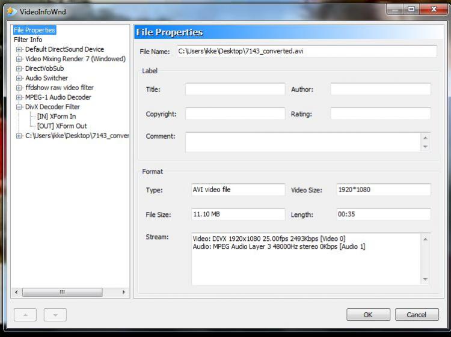Select the [OUT] XForm Out pin

click(61, 126)
